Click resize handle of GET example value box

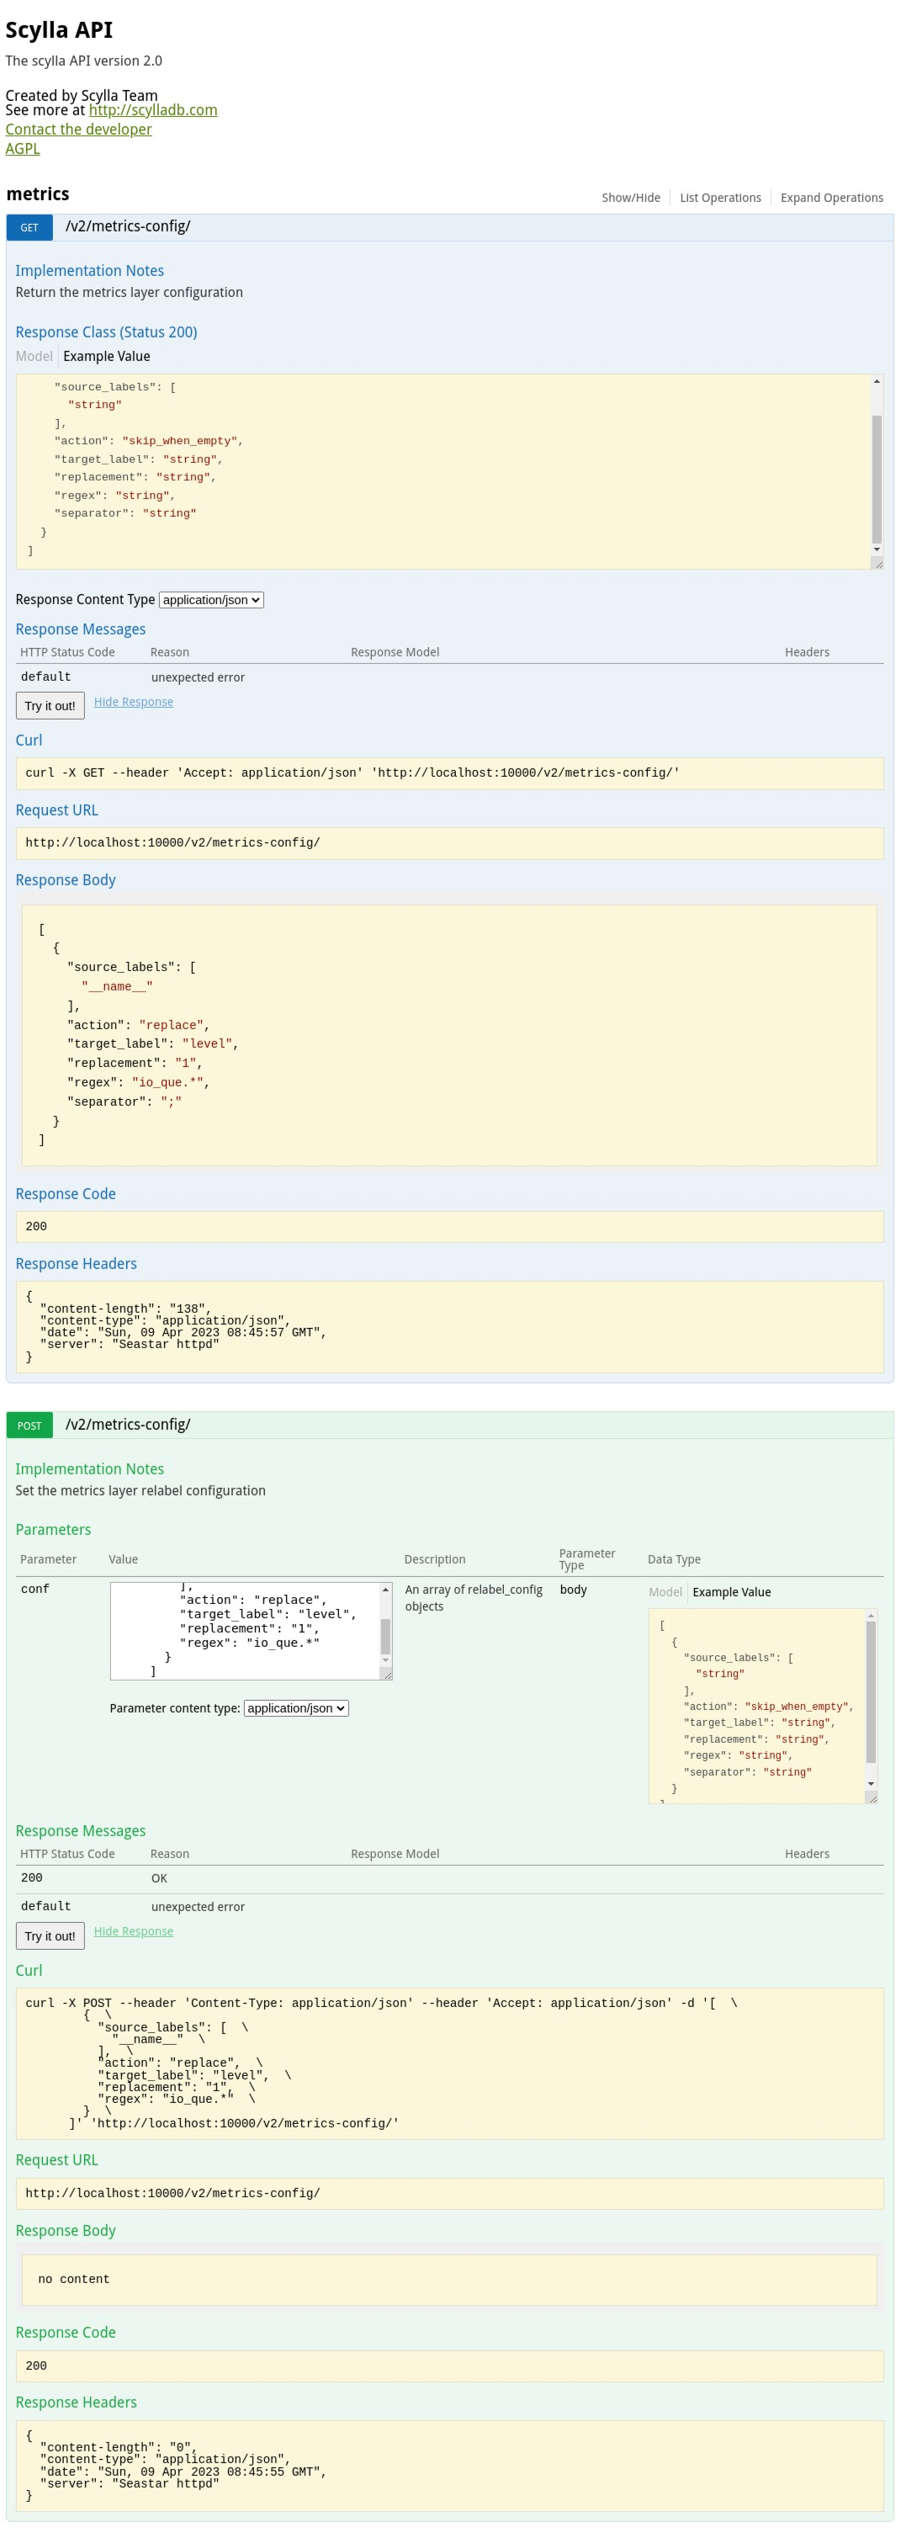(877, 562)
